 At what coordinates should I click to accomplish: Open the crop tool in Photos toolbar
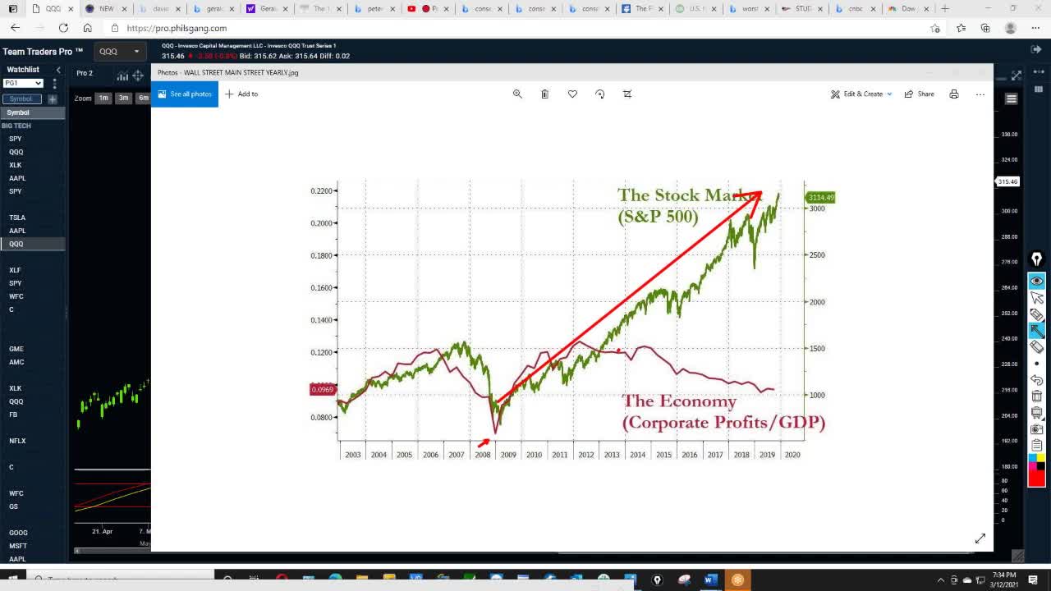(627, 94)
